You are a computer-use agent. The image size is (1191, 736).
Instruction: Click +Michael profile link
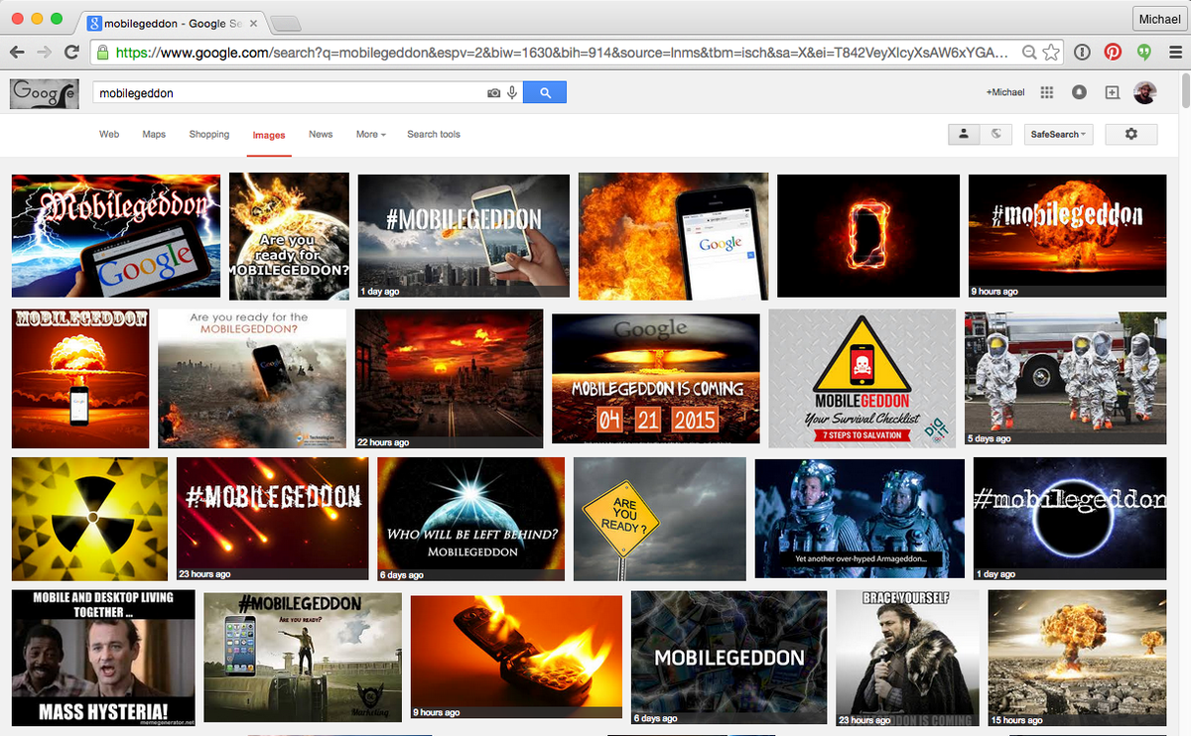click(x=1005, y=92)
